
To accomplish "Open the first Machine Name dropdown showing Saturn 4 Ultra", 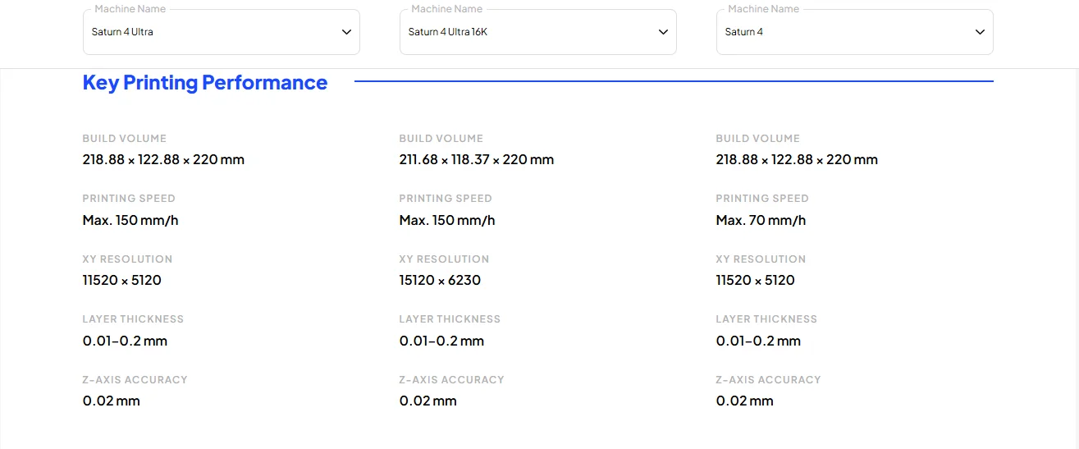I will pyautogui.click(x=213, y=32).
